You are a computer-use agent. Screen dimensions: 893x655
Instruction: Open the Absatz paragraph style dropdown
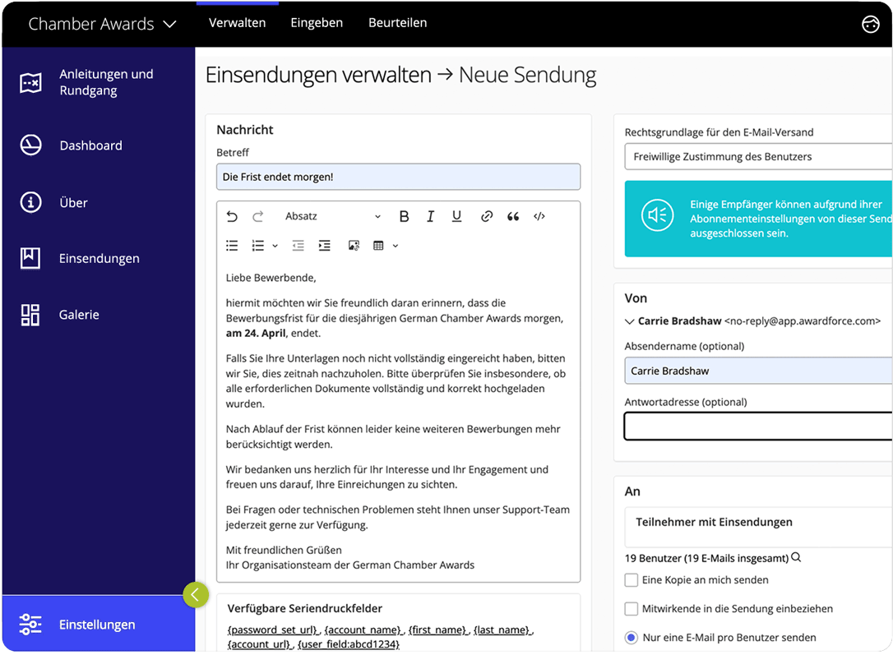coord(332,216)
